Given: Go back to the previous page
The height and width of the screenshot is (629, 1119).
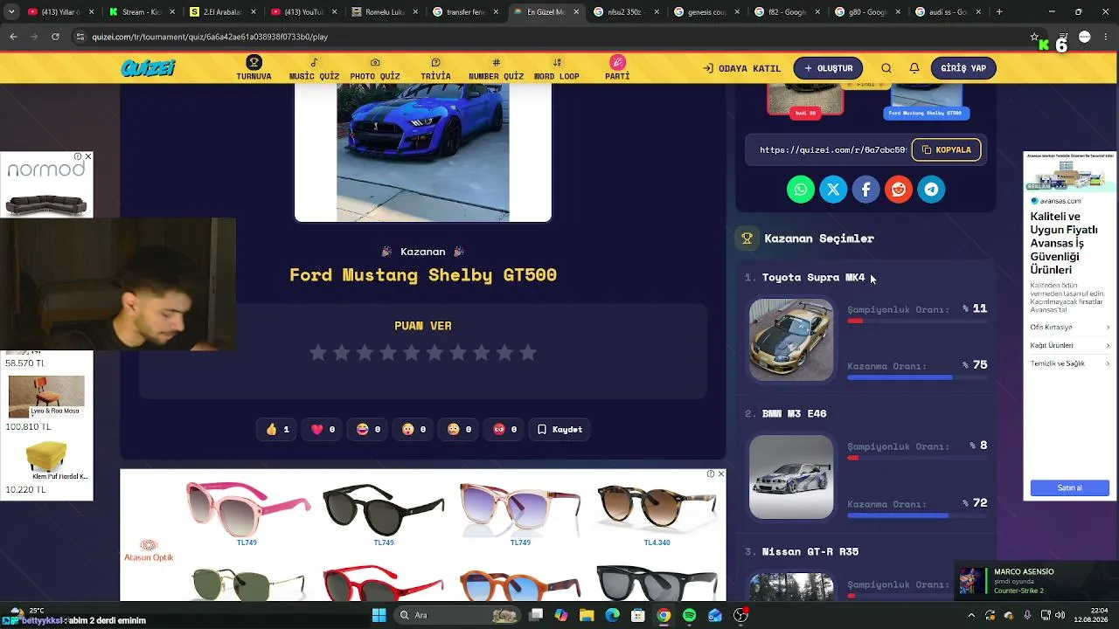Looking at the screenshot, I should (13, 37).
